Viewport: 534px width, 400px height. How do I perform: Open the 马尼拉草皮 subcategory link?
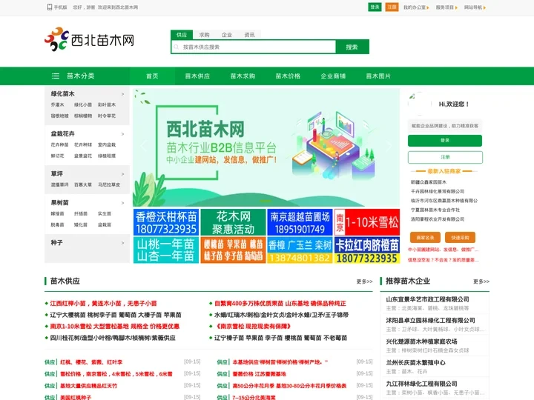109,184
